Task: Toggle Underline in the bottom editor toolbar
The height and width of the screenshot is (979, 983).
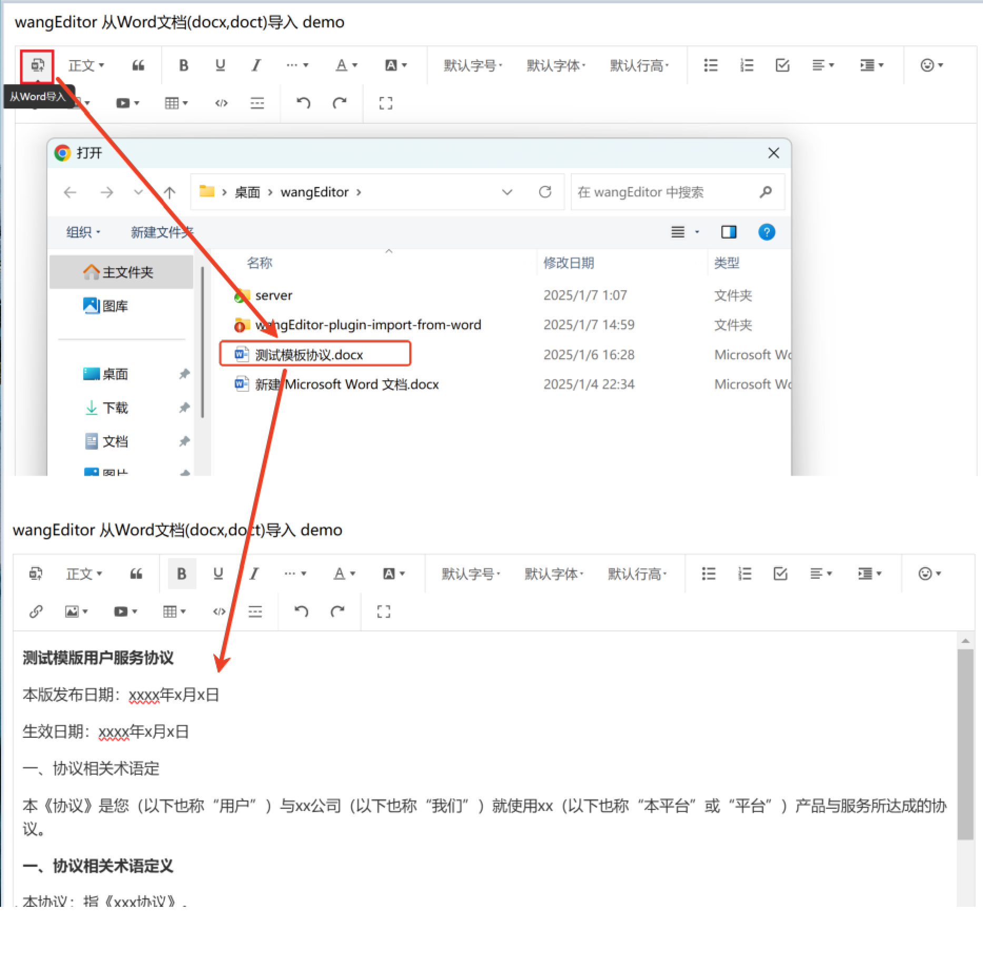Action: pos(218,574)
